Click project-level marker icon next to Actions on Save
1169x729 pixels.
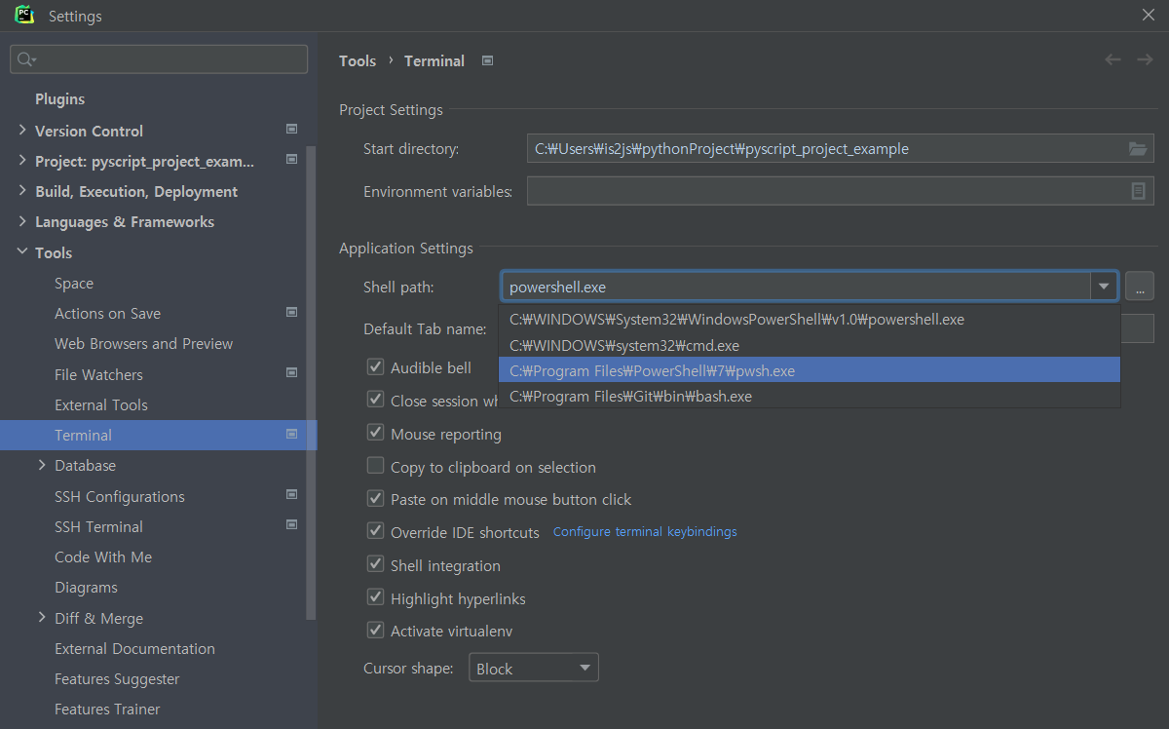291,312
